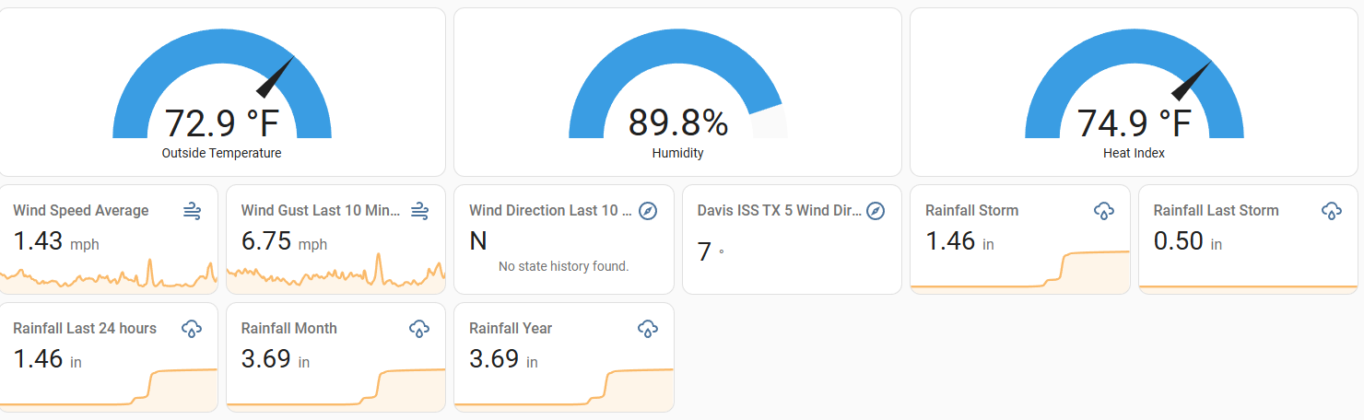
Task: Click the Wind Gust wind icon
Action: [419, 211]
